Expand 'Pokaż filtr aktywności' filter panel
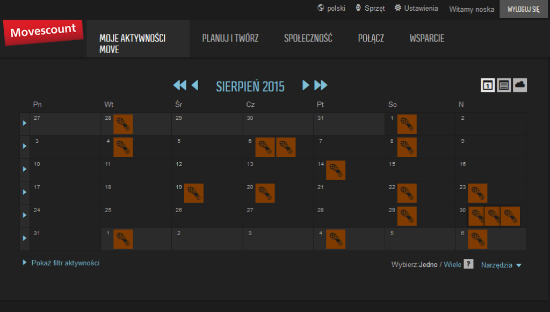The image size is (550, 312). click(65, 263)
